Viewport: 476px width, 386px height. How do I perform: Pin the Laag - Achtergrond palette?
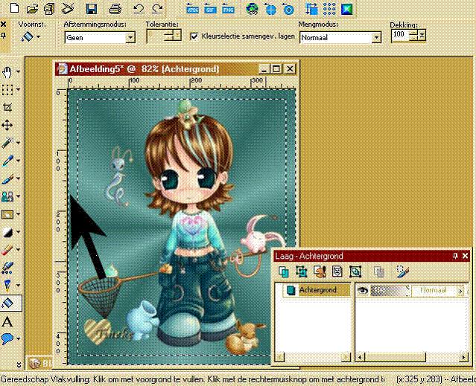(x=455, y=256)
